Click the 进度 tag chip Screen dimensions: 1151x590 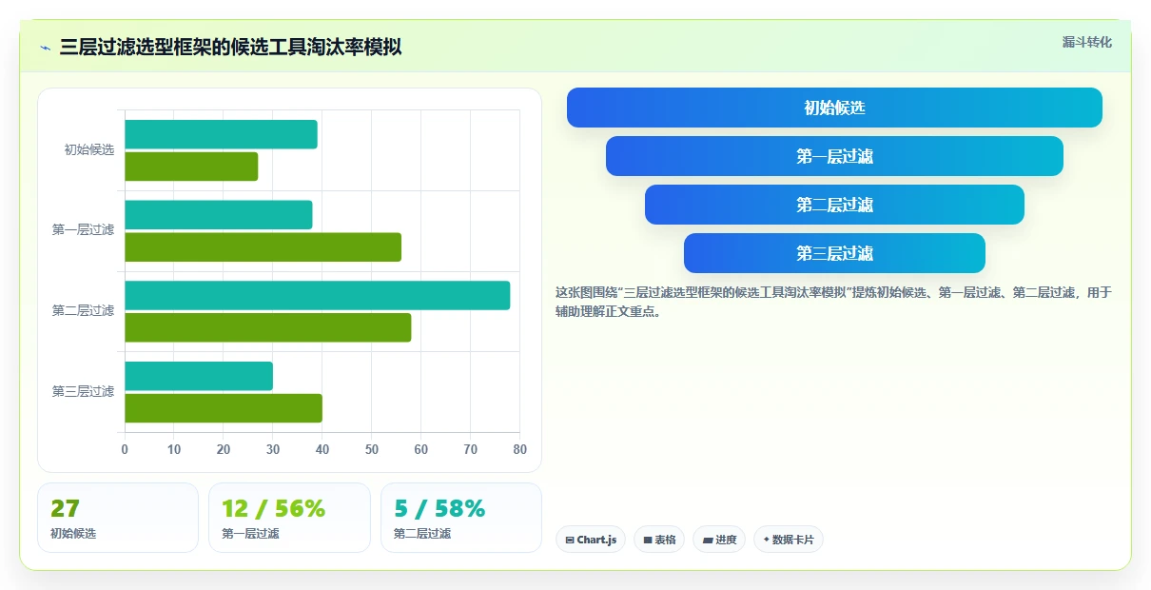(719, 540)
